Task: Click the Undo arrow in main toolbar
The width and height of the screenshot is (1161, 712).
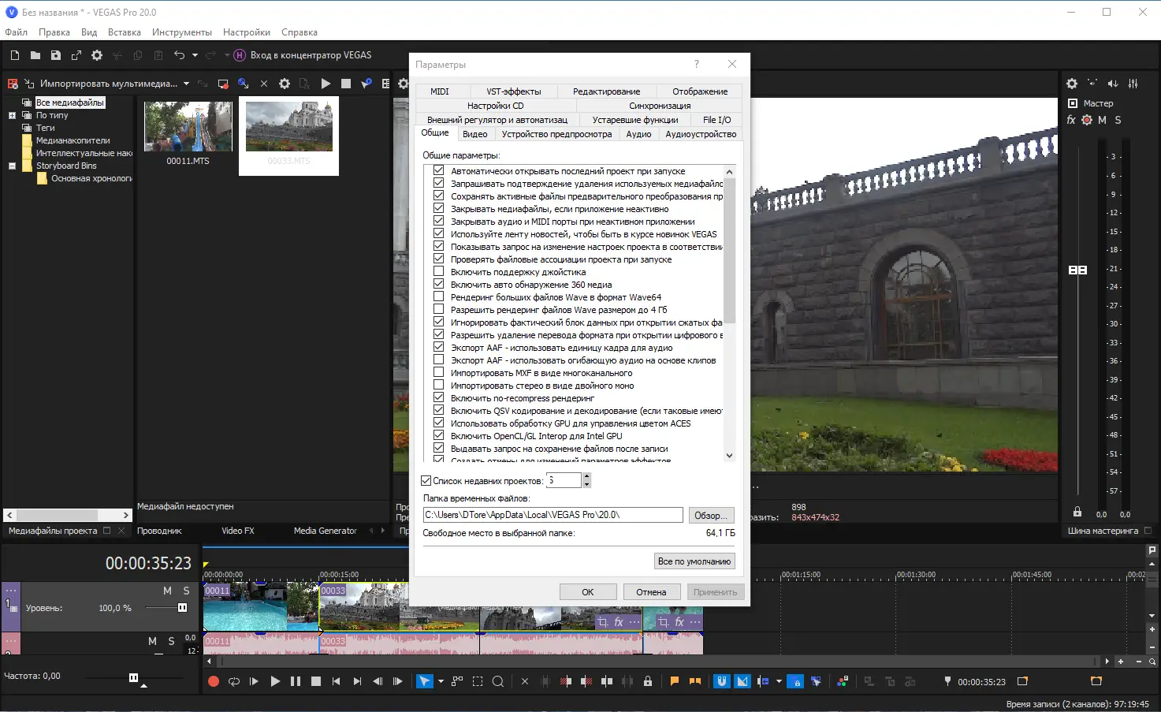Action: click(x=180, y=55)
